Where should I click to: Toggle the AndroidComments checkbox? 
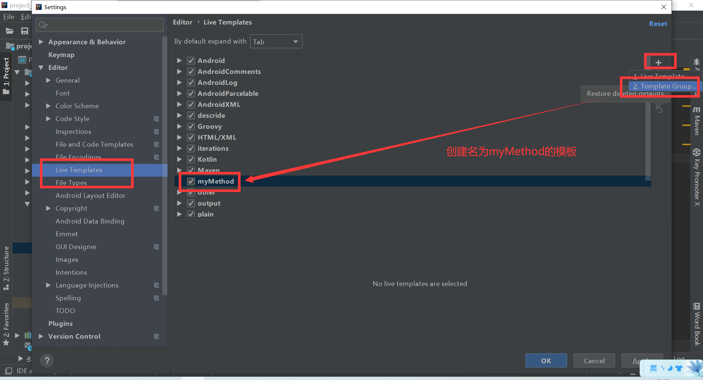pyautogui.click(x=191, y=72)
